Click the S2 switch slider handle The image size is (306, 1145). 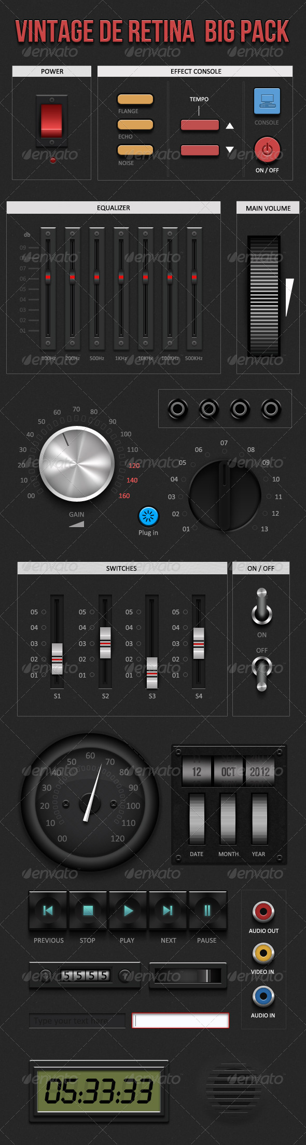pos(105,643)
